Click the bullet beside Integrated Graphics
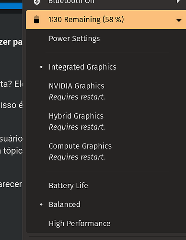Screen dimensions: 186x240 [41, 67]
